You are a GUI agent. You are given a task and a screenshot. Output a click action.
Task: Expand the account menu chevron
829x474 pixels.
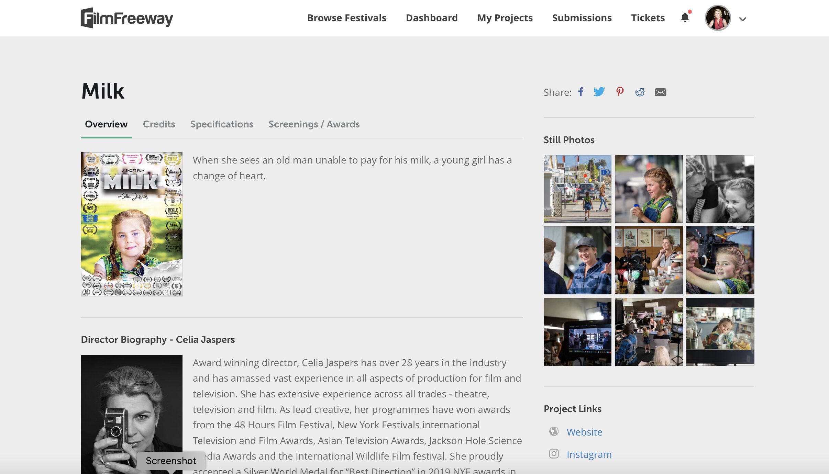(743, 19)
